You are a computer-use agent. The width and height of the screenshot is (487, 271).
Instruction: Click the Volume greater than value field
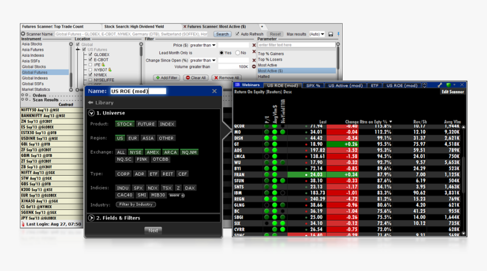[x=233, y=66]
